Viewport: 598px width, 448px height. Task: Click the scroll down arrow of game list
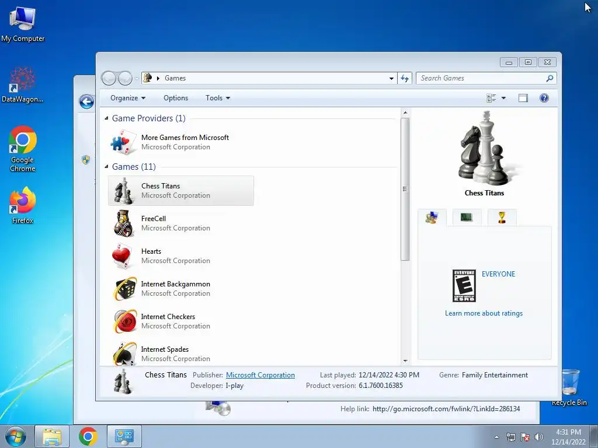click(x=405, y=360)
